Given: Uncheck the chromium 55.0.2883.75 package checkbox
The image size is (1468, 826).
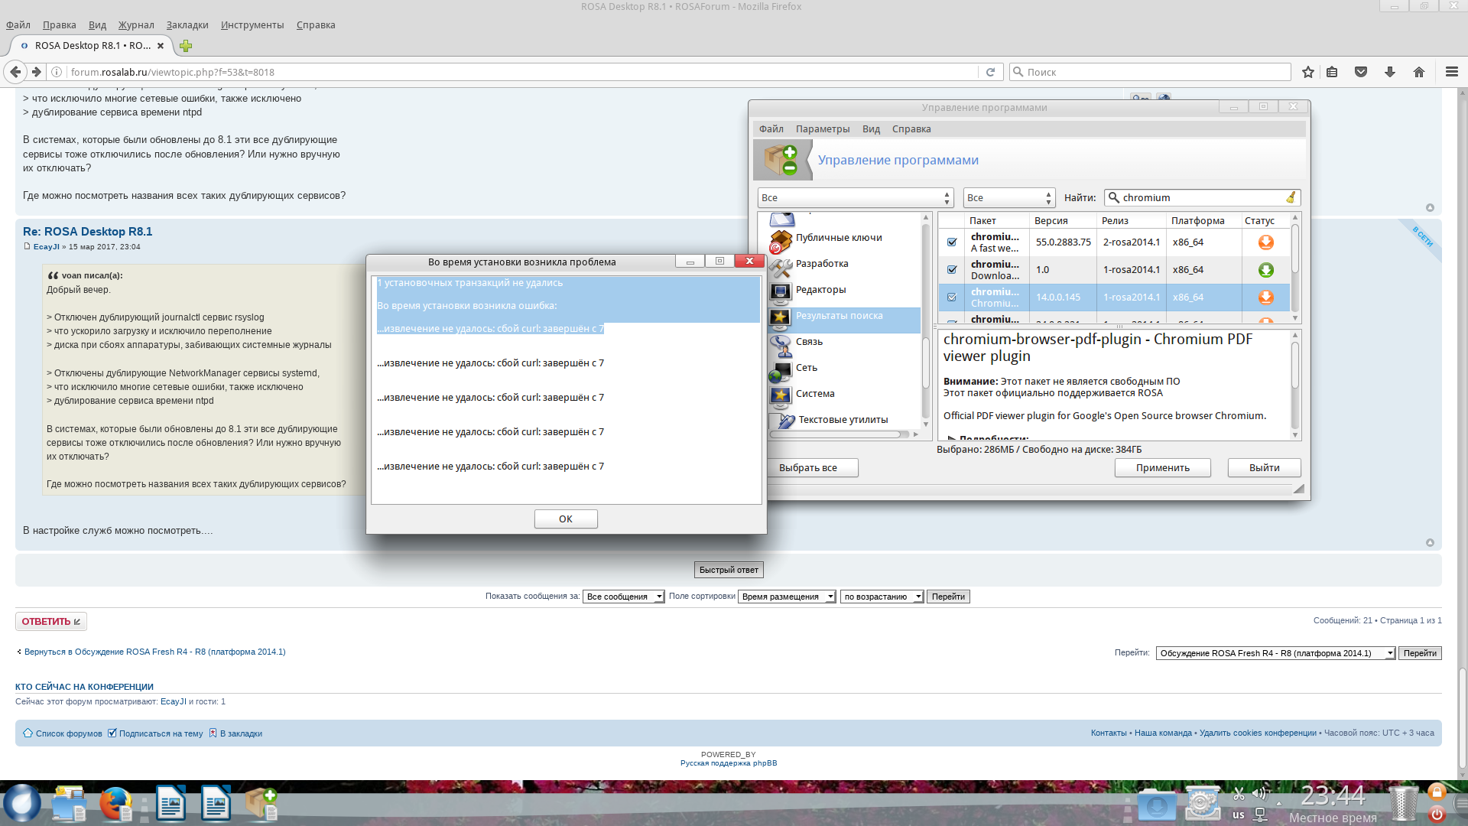Looking at the screenshot, I should tap(952, 242).
